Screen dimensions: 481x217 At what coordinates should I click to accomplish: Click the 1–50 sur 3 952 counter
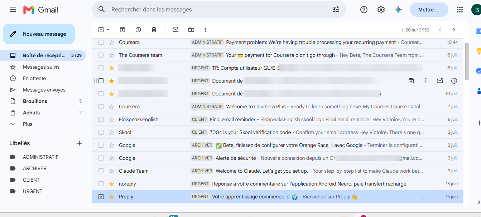(415, 30)
